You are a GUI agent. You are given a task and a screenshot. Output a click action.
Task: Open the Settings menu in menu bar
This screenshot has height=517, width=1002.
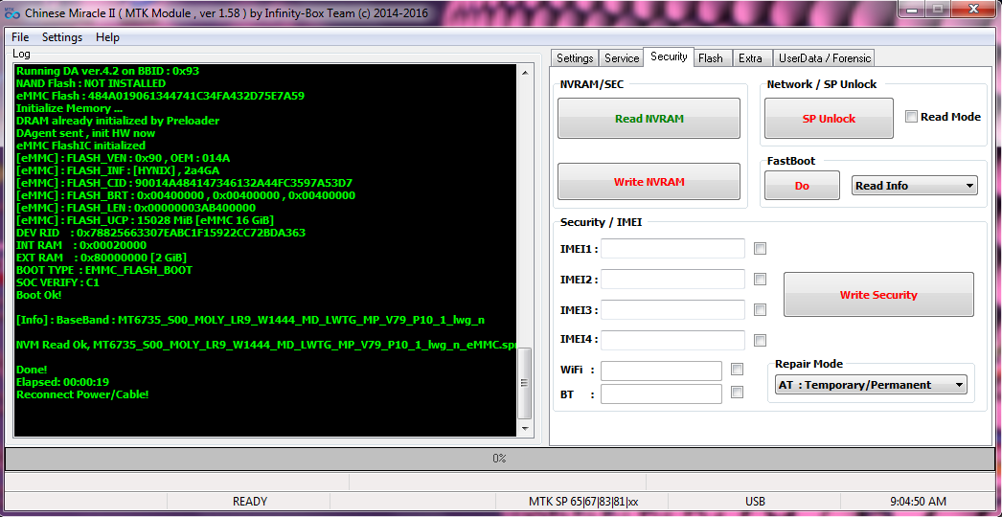(62, 37)
